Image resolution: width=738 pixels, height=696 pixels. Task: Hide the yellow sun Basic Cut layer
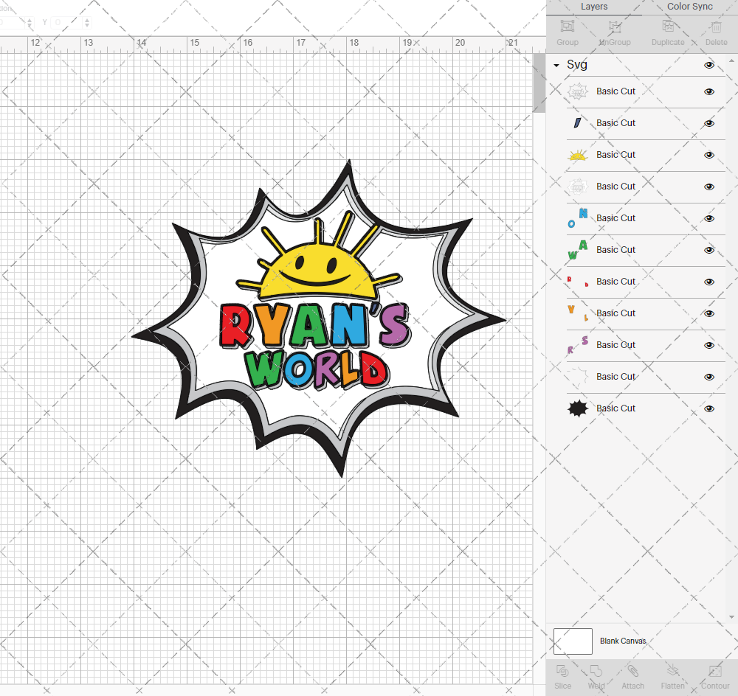coord(708,155)
